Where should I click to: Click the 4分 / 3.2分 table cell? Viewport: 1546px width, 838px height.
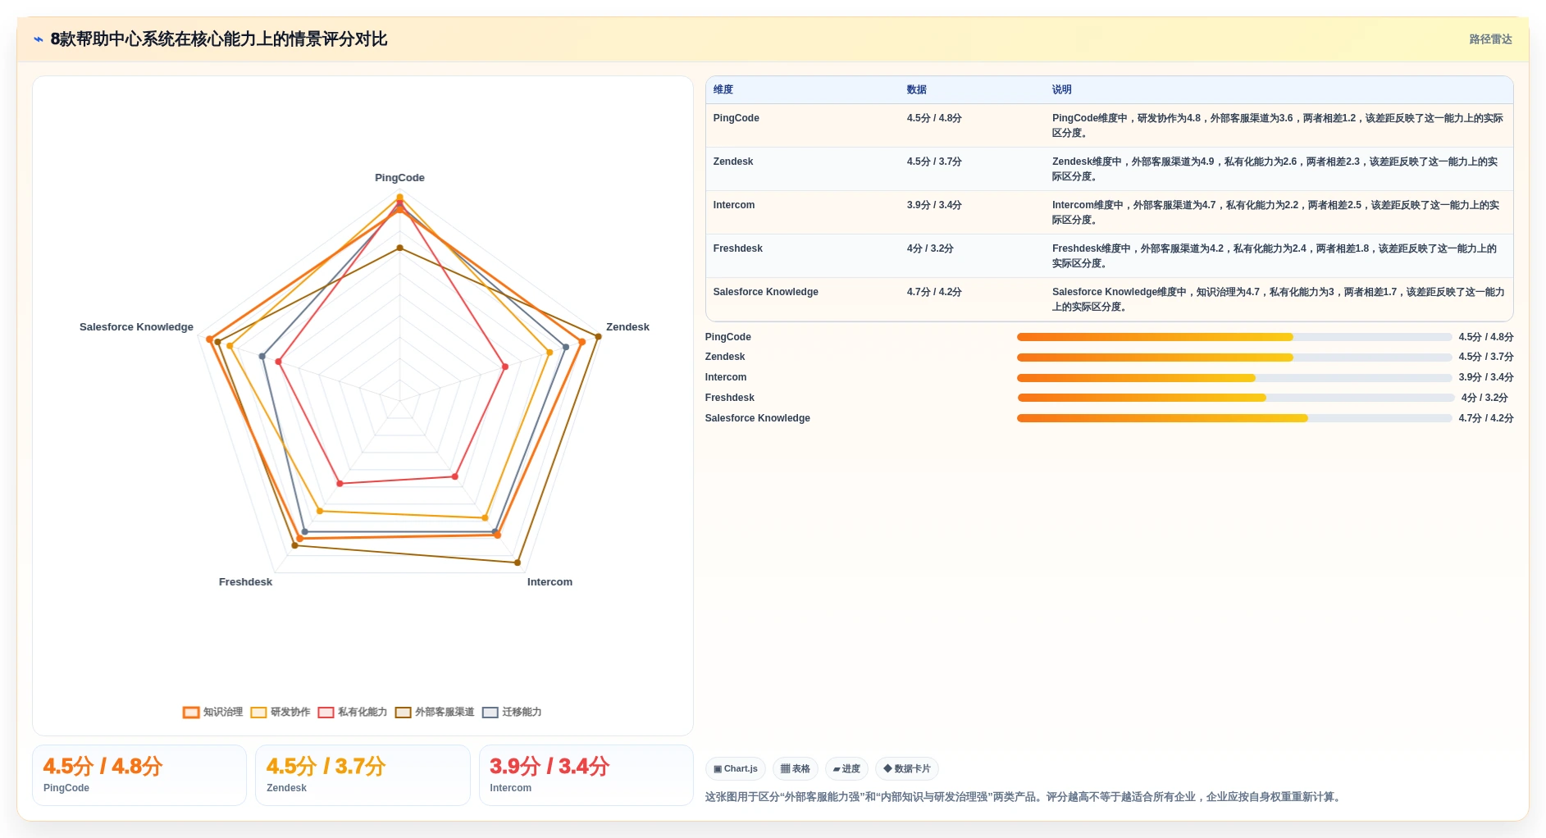coord(930,248)
